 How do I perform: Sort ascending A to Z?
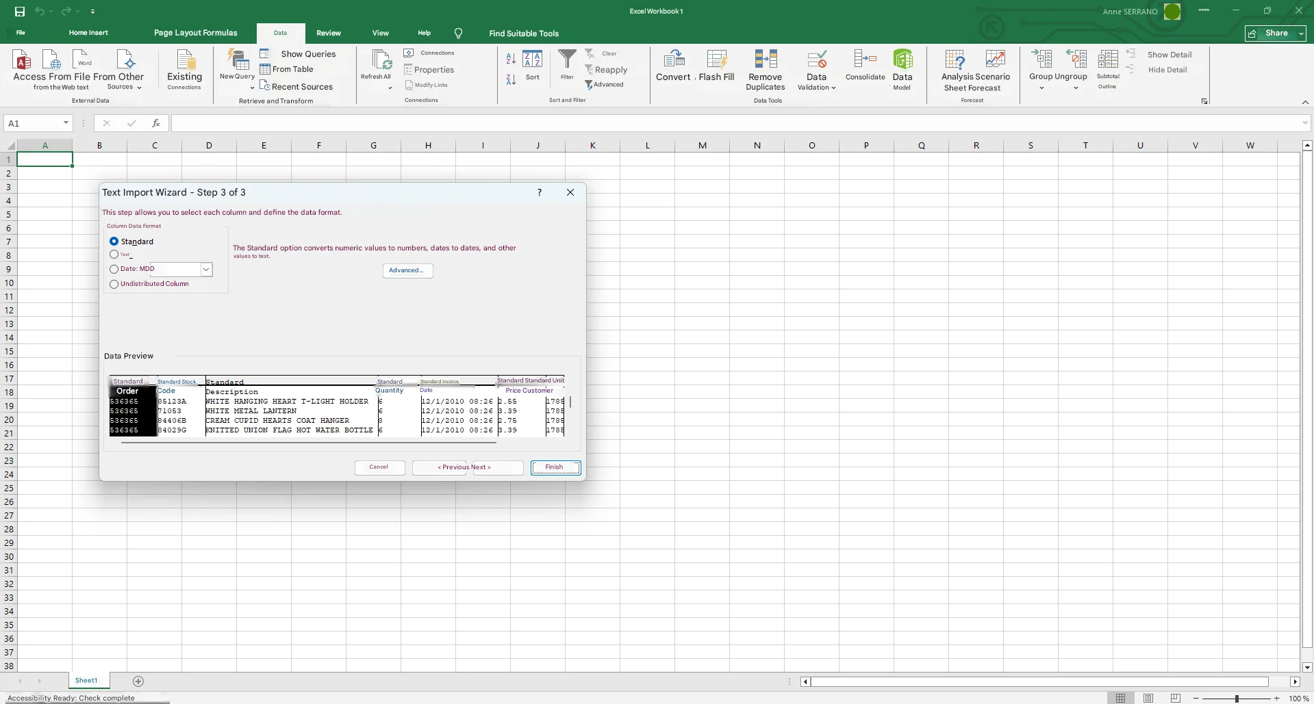[x=511, y=59]
